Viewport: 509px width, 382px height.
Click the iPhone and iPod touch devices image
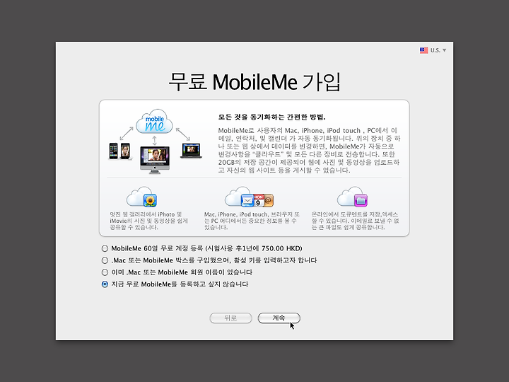tap(119, 151)
